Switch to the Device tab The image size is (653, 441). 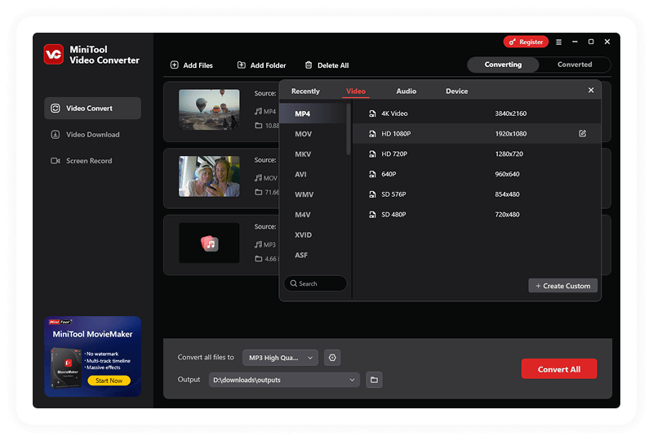(456, 91)
